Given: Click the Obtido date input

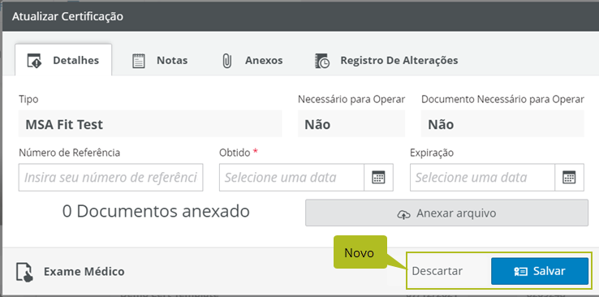Looking at the screenshot, I should point(292,178).
